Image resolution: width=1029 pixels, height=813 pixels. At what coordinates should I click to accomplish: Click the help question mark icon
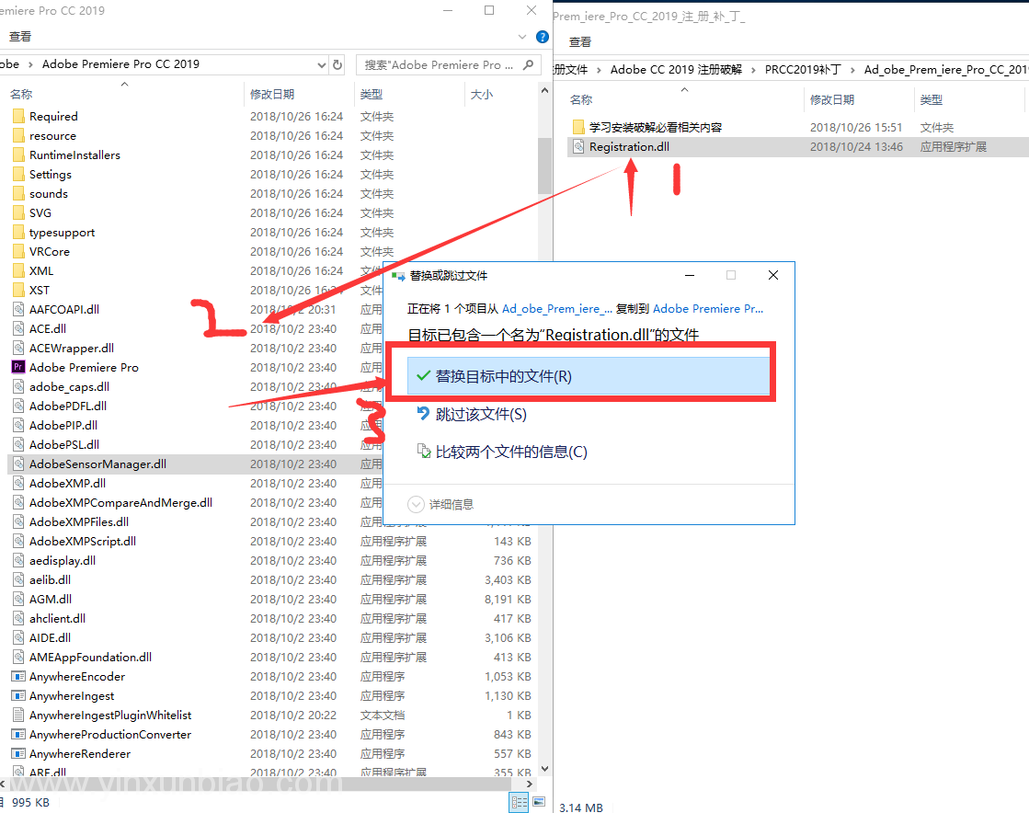[x=542, y=37]
